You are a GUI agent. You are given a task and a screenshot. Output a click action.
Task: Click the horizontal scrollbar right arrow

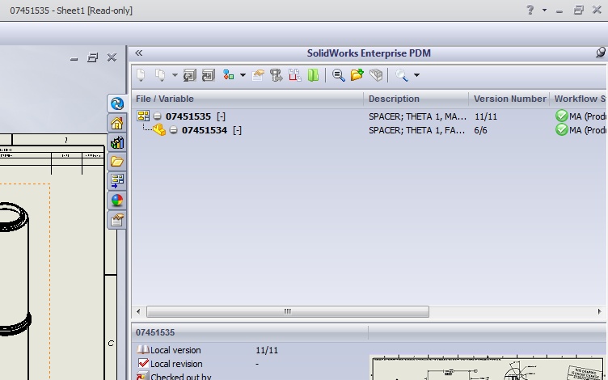[599, 311]
